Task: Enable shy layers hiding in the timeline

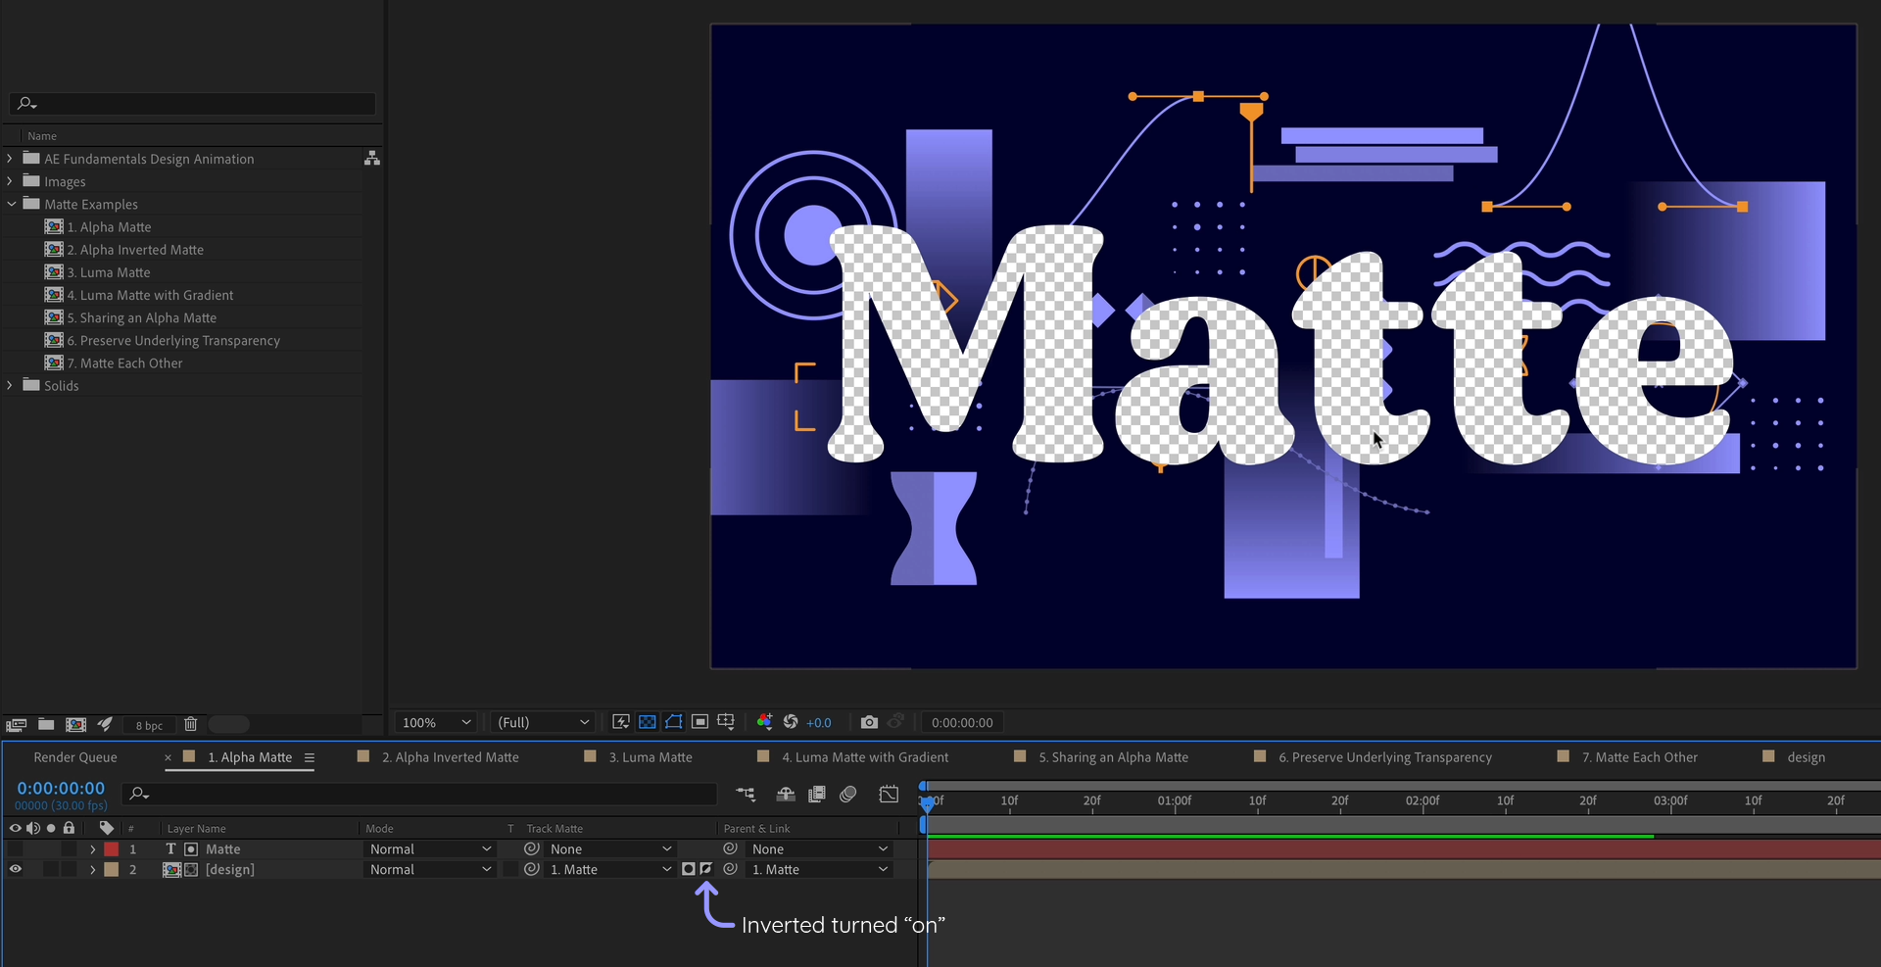Action: (785, 795)
